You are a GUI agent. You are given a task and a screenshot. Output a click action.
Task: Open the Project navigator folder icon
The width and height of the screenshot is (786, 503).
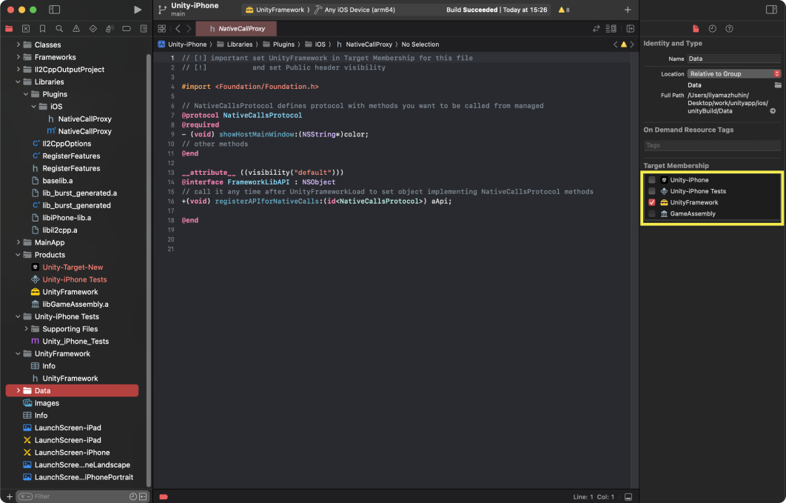[9, 29]
